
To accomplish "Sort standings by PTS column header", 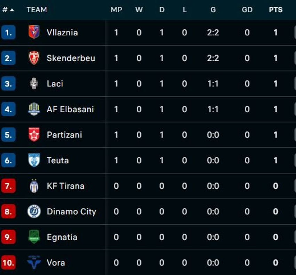I will tap(275, 10).
